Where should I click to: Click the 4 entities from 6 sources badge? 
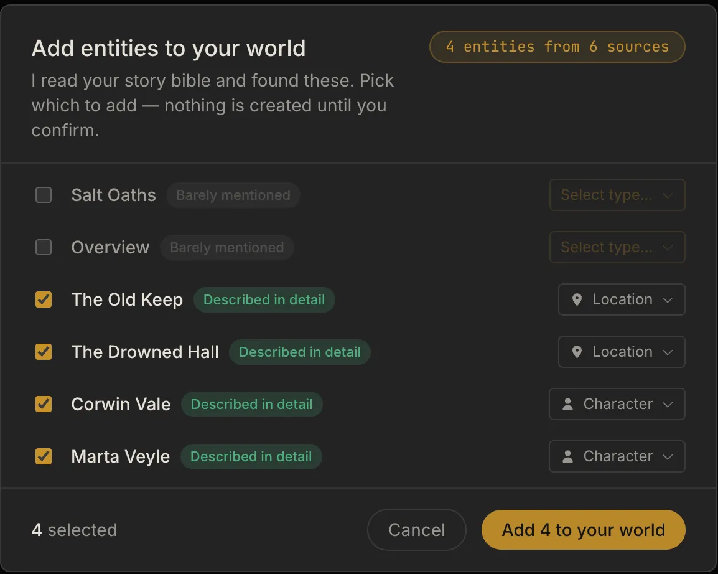click(557, 47)
